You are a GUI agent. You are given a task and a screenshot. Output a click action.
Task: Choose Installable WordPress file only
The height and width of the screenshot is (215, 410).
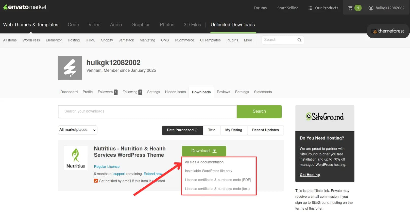tap(209, 171)
